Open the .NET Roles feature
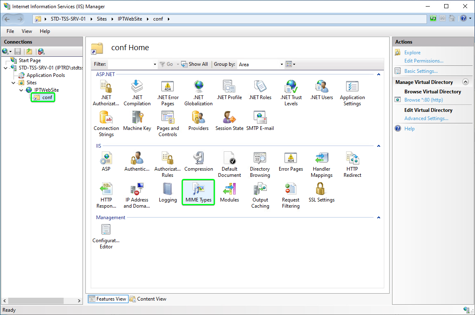Image resolution: width=475 pixels, height=315 pixels. pyautogui.click(x=260, y=90)
